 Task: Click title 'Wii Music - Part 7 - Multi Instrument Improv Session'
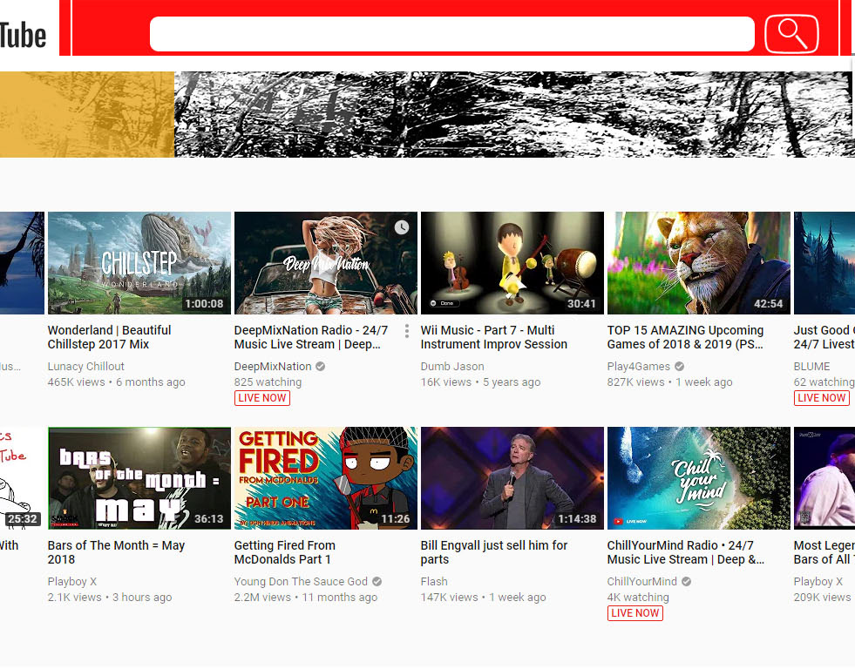click(493, 337)
